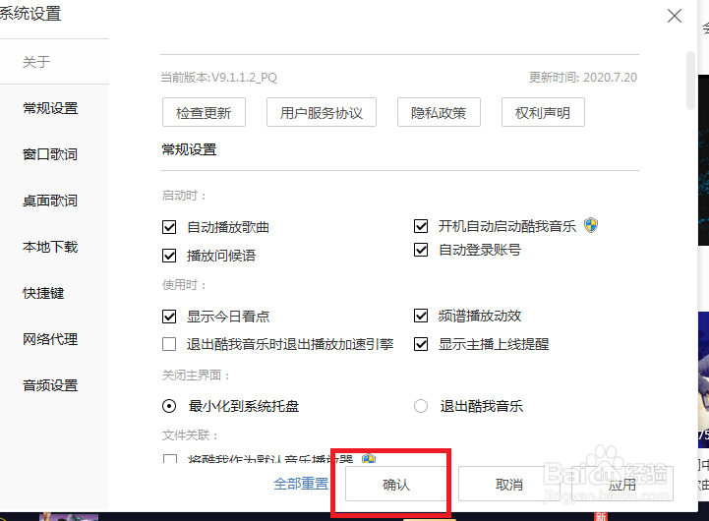Click the 关闭主界面 label

click(x=197, y=376)
